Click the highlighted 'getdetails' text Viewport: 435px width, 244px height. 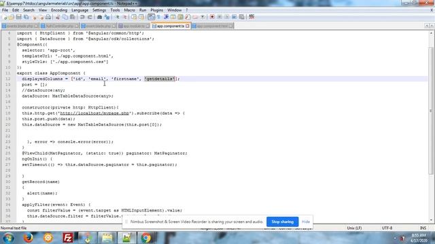[x=160, y=79]
